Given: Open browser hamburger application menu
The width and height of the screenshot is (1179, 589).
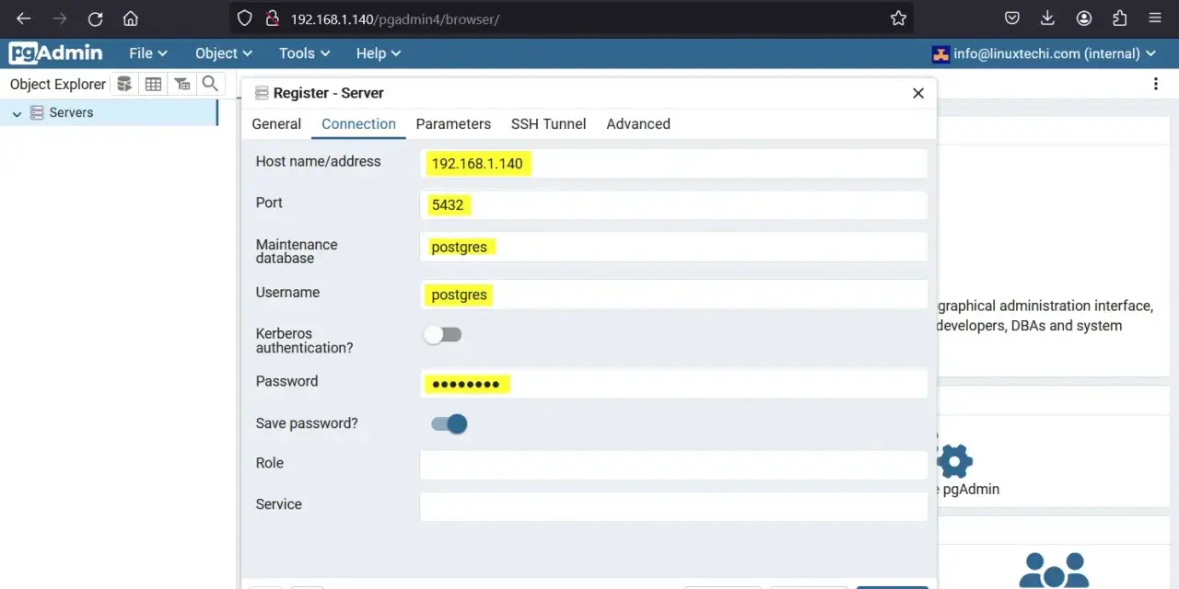Looking at the screenshot, I should tap(1155, 18).
